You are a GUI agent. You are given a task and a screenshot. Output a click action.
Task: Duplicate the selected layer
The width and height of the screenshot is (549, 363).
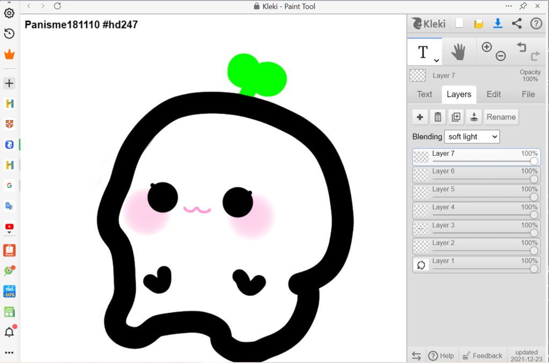tap(456, 117)
